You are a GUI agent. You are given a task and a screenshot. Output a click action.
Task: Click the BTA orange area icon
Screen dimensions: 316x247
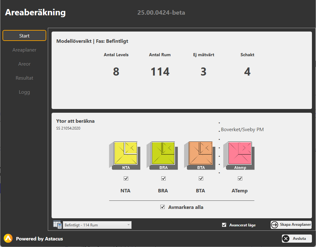(x=200, y=156)
